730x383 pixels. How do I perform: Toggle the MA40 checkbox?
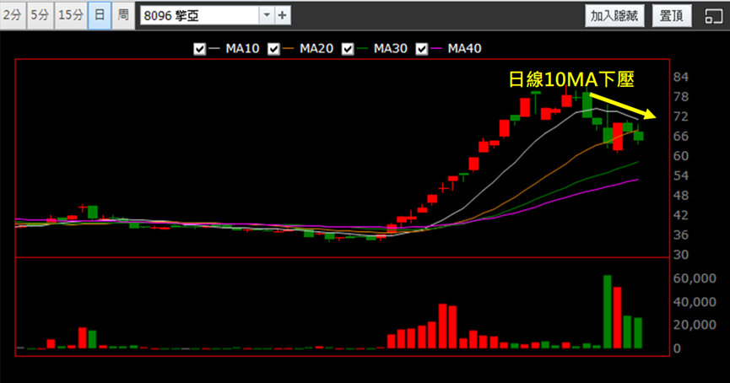click(x=421, y=49)
